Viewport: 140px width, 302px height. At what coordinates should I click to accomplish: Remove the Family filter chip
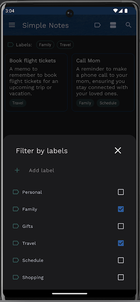[45, 45]
